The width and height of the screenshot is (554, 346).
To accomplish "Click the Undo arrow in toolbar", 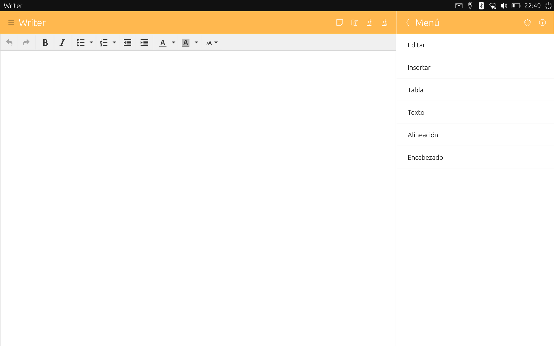I will [x=9, y=43].
